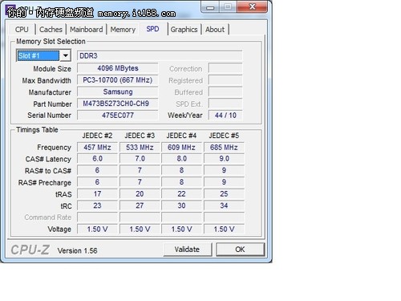Click the Week/Year value 44 / 10
The height and width of the screenshot is (301, 401).
(x=225, y=116)
